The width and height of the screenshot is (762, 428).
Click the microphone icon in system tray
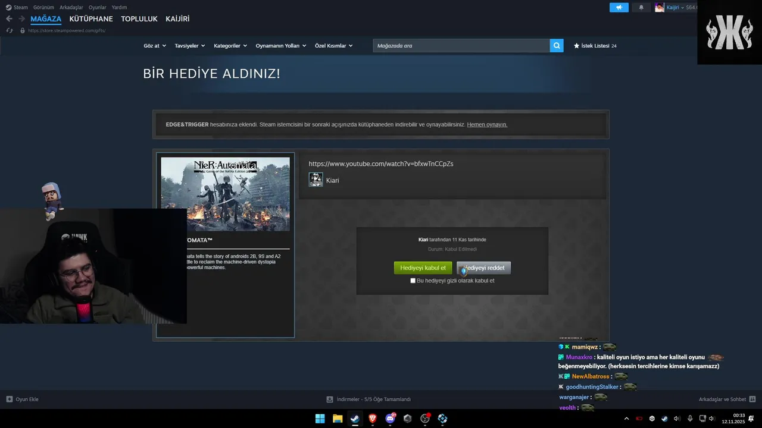(690, 418)
